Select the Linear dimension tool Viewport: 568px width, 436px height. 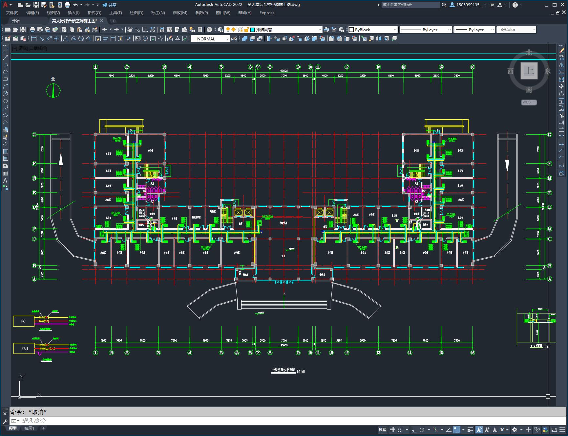coord(34,39)
